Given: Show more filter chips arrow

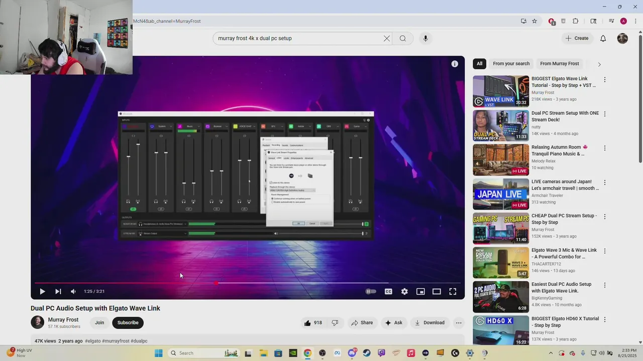Looking at the screenshot, I should click(599, 64).
